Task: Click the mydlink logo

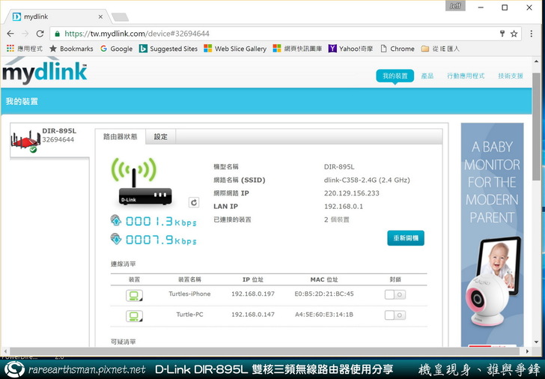Action: [x=44, y=73]
